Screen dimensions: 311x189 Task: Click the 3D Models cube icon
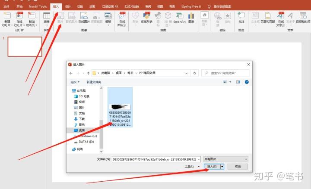(x=168, y=15)
